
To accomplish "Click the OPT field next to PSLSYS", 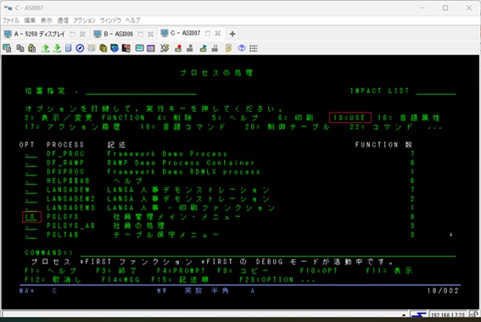I will [x=31, y=217].
